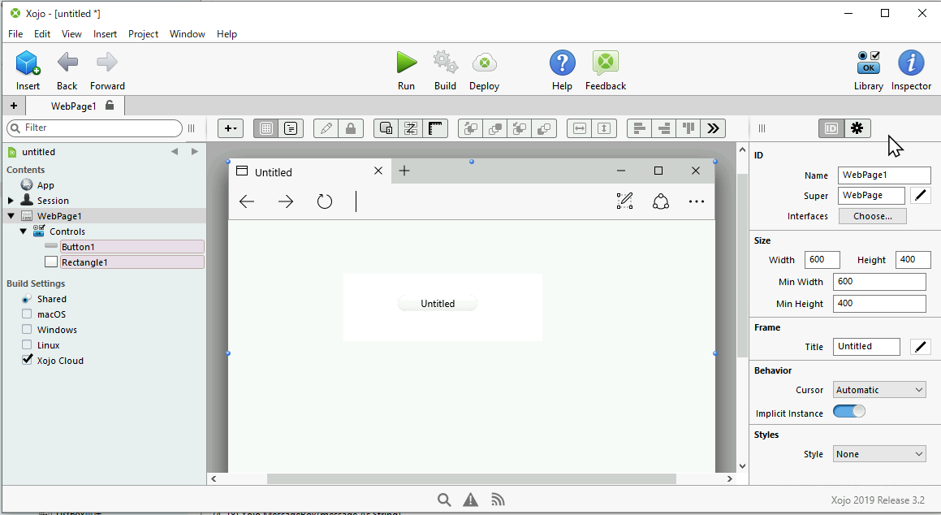
Task: Click the Choose... interfaces button
Action: coord(873,216)
